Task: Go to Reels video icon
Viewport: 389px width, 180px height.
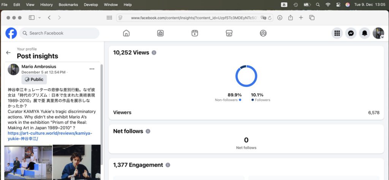Action: click(194, 33)
